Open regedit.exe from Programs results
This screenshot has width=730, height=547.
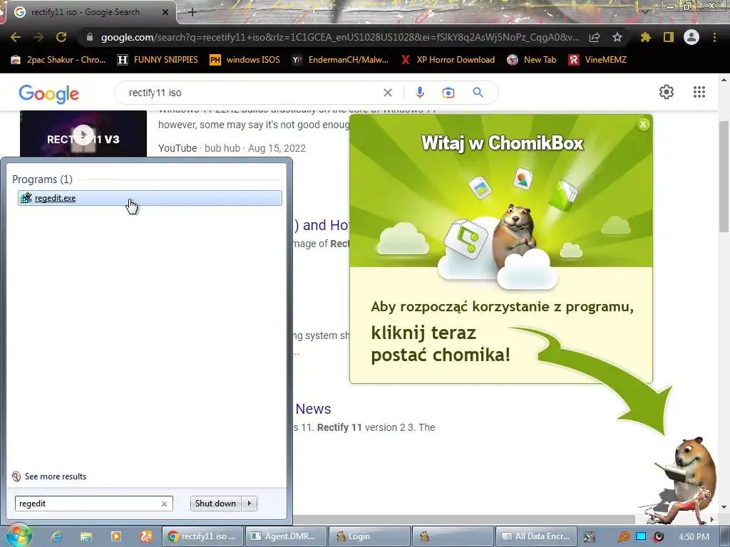(150, 198)
